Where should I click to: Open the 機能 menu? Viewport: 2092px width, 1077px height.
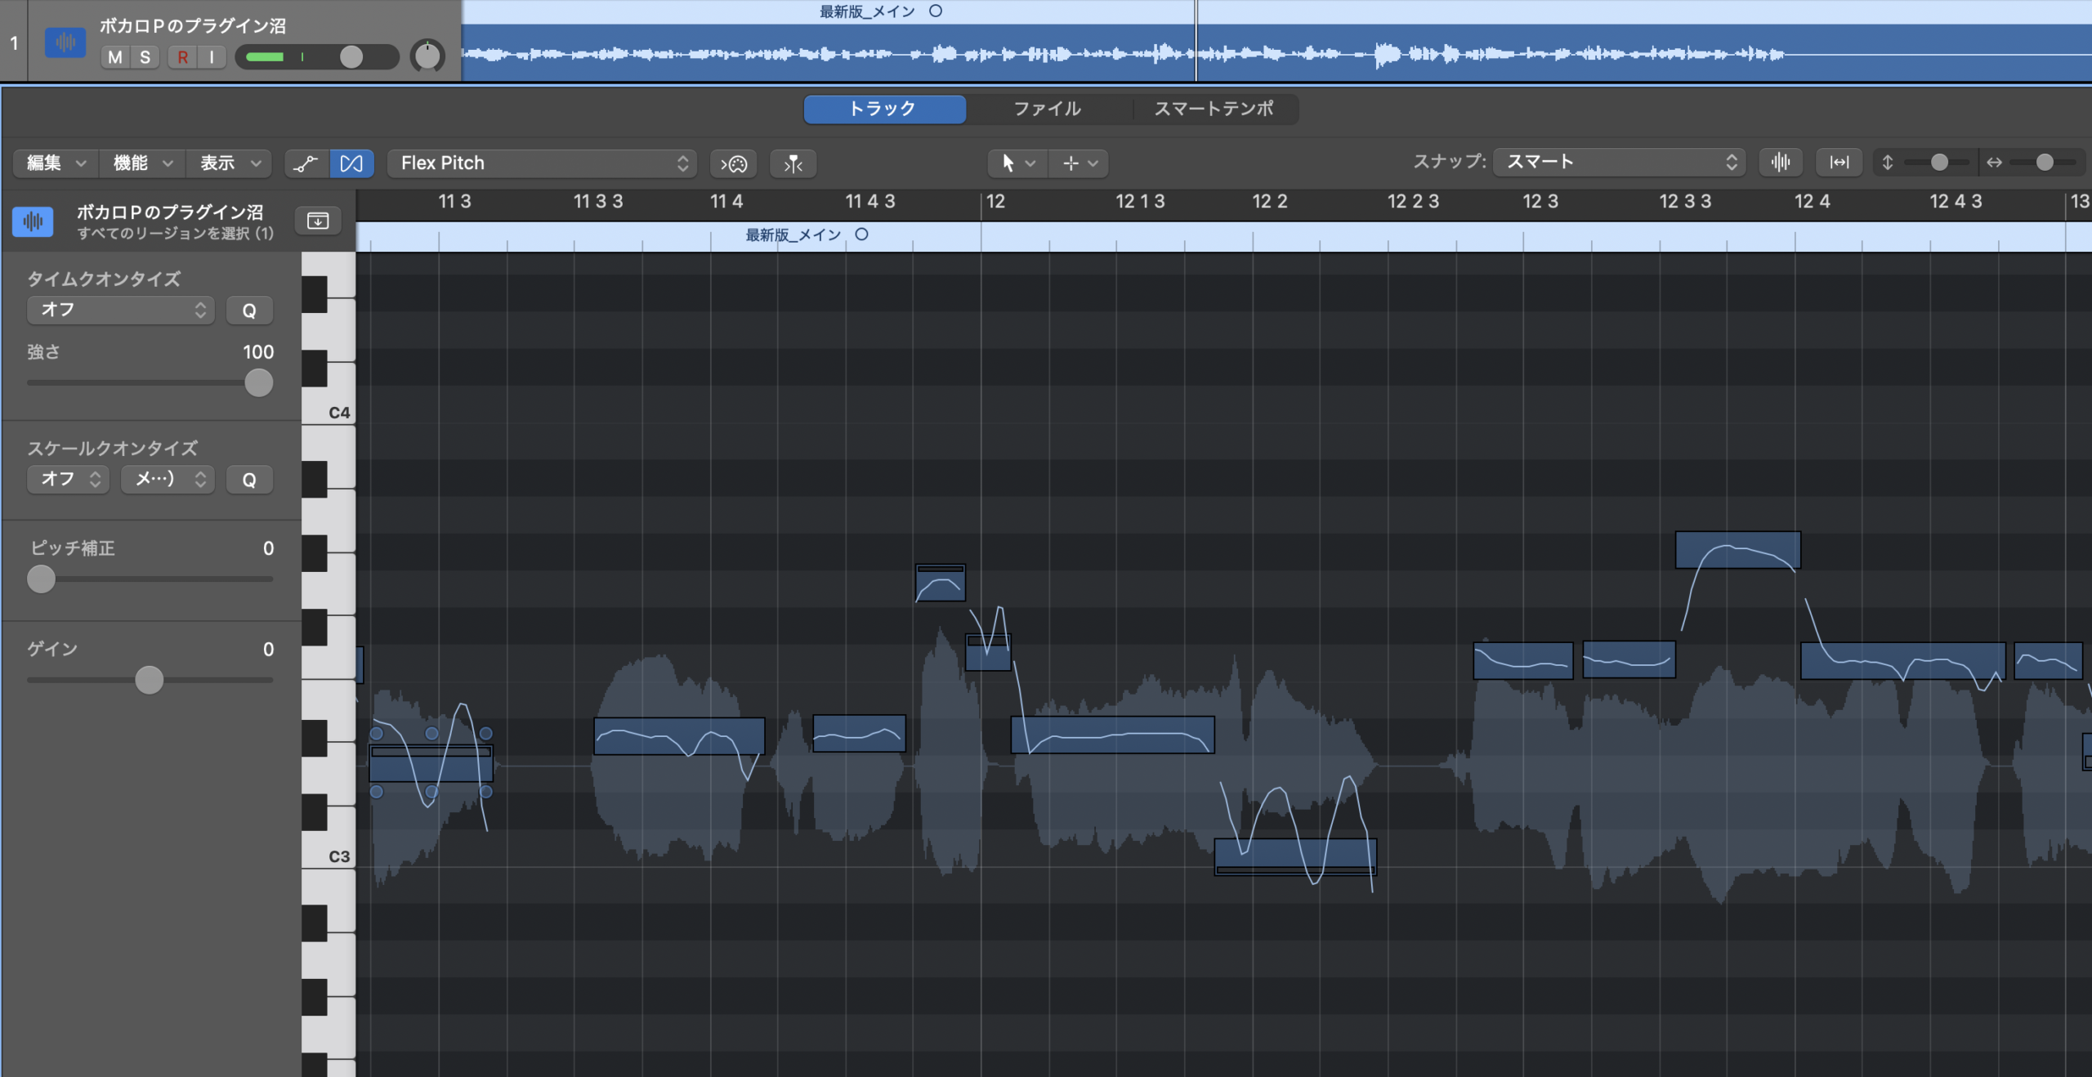(x=142, y=163)
